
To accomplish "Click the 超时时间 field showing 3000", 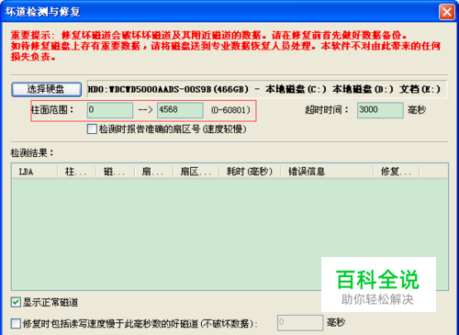I will (380, 110).
